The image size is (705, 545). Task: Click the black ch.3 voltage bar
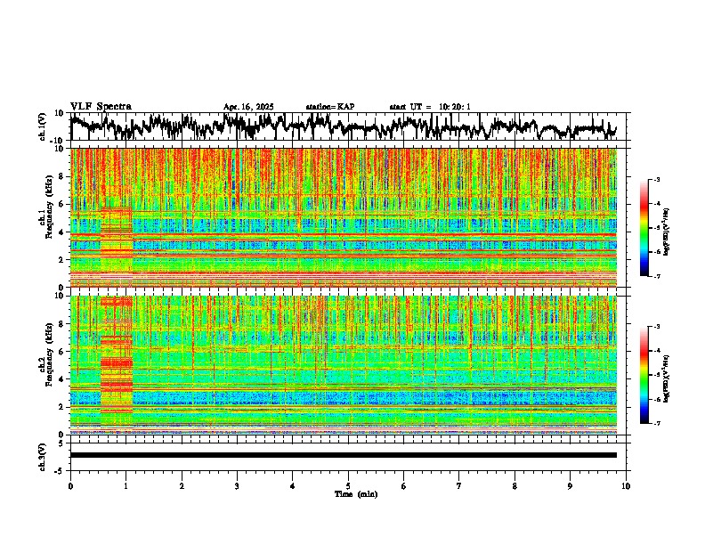(344, 455)
